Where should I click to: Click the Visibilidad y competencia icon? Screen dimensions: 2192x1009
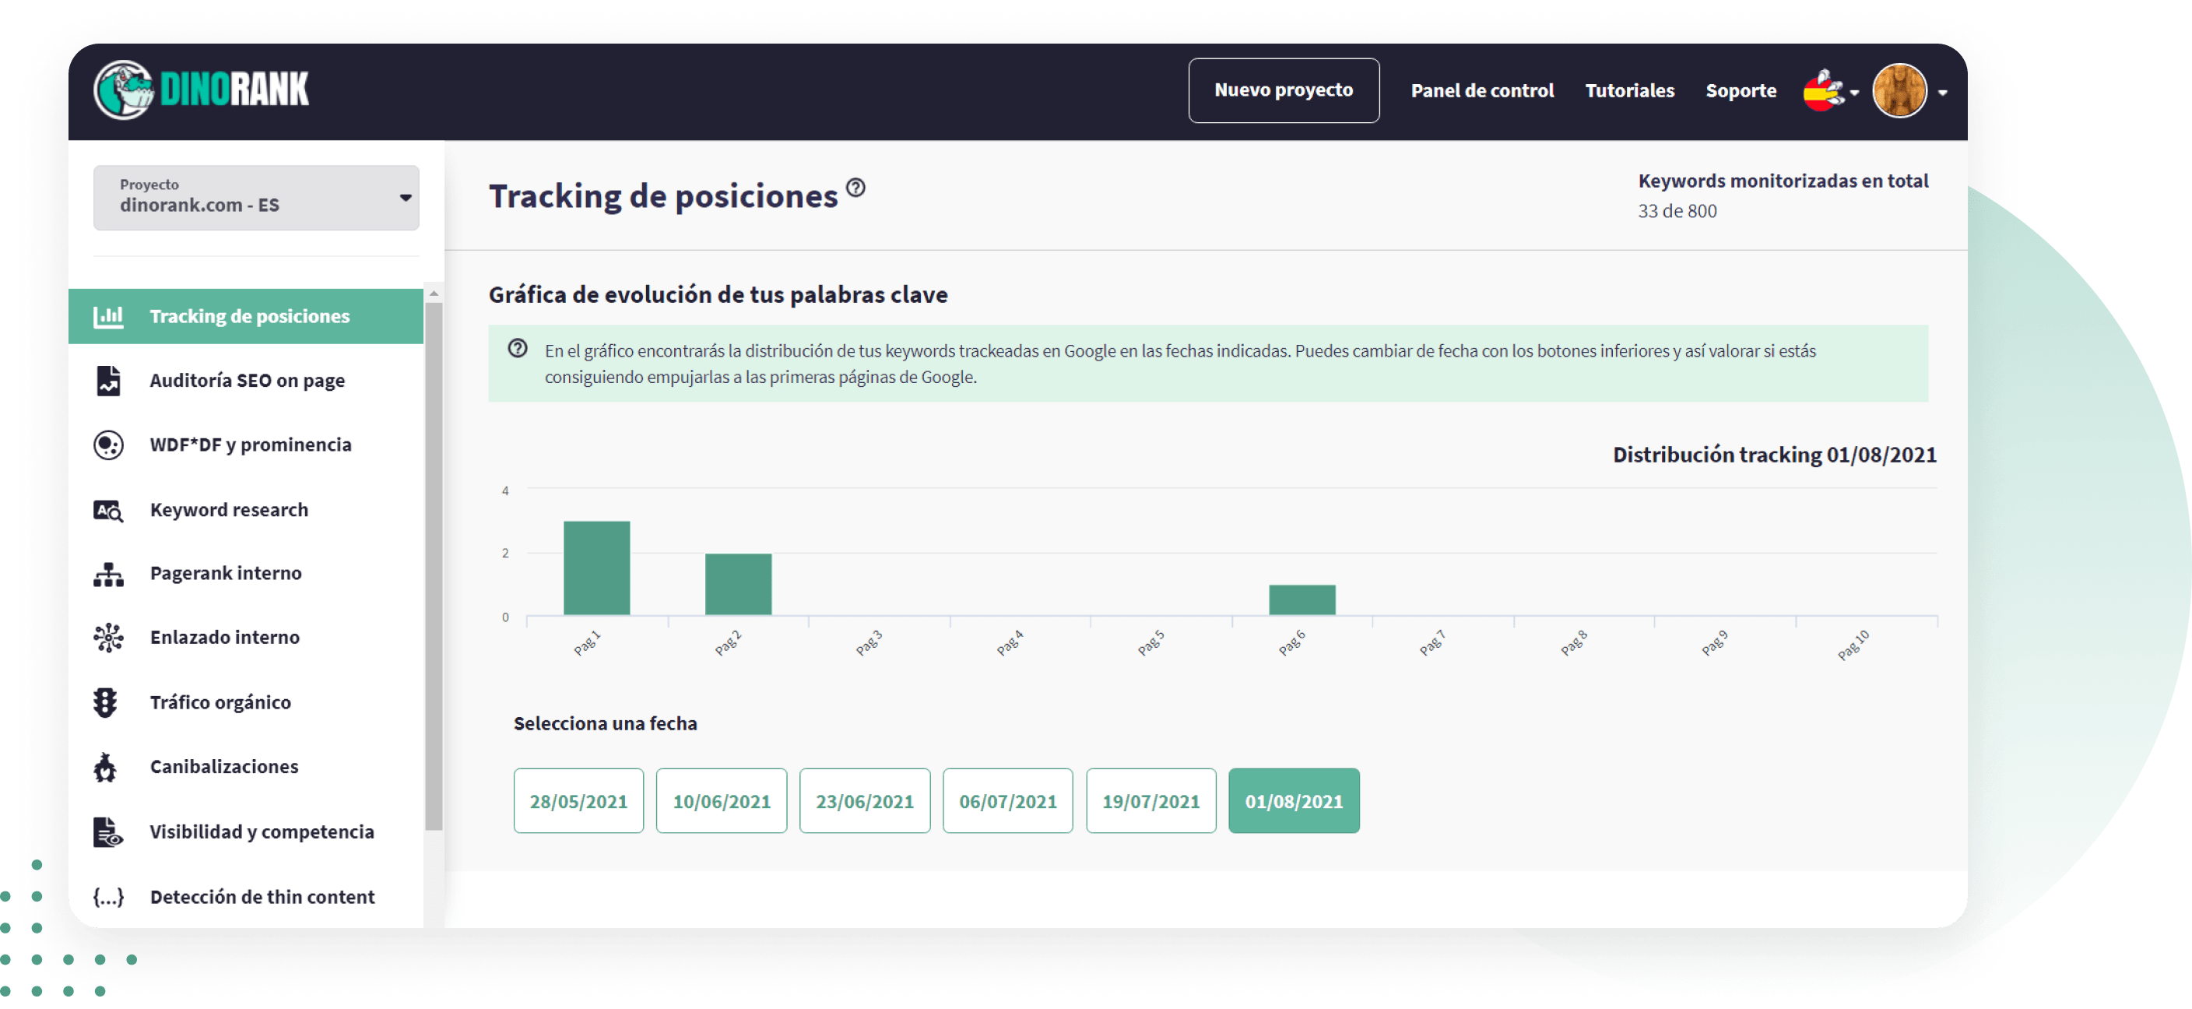click(108, 831)
